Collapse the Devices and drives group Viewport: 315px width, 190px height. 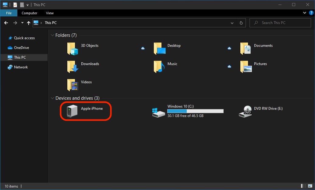52,98
